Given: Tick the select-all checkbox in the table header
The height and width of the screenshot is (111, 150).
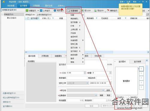Looking at the screenshot, I should (x=28, y=19).
